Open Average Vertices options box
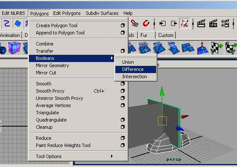237x167 pixels. click(x=123, y=105)
